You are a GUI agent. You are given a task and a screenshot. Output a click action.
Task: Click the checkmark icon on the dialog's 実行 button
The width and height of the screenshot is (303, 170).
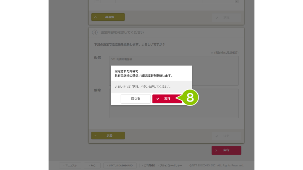(x=158, y=99)
